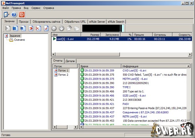195x138 pixels.
Task: Switch to the eMule Search tab
Action: [116, 22]
